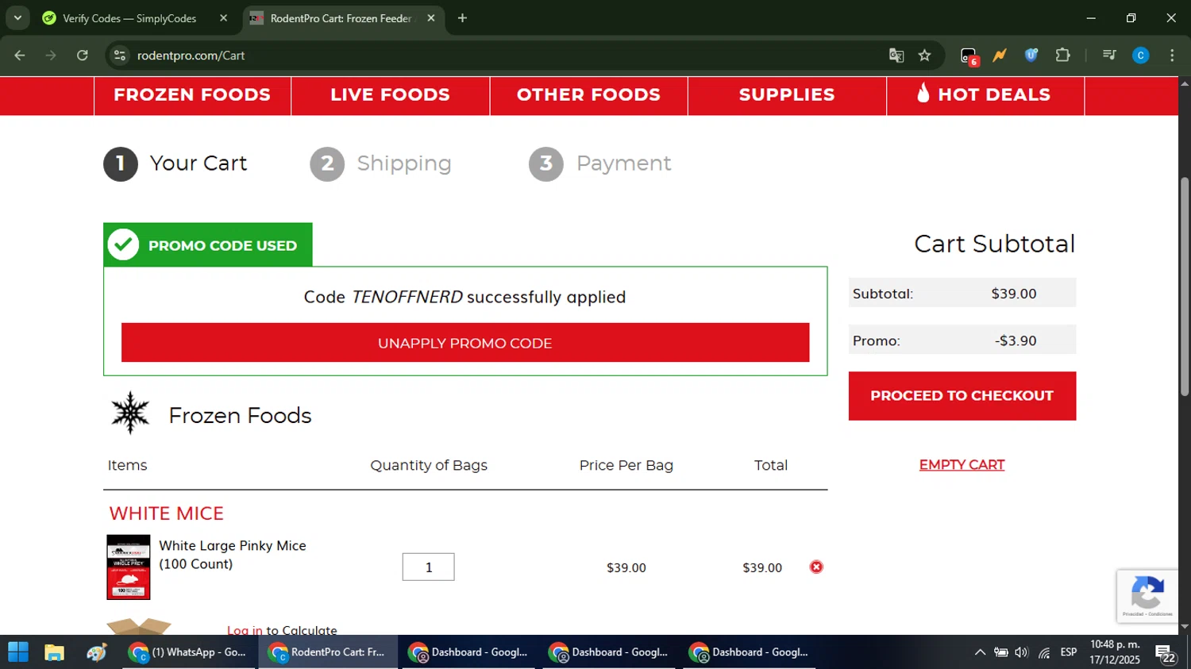Open the White Large Pinky Mice product thumbnail
1191x669 pixels.
coord(129,567)
